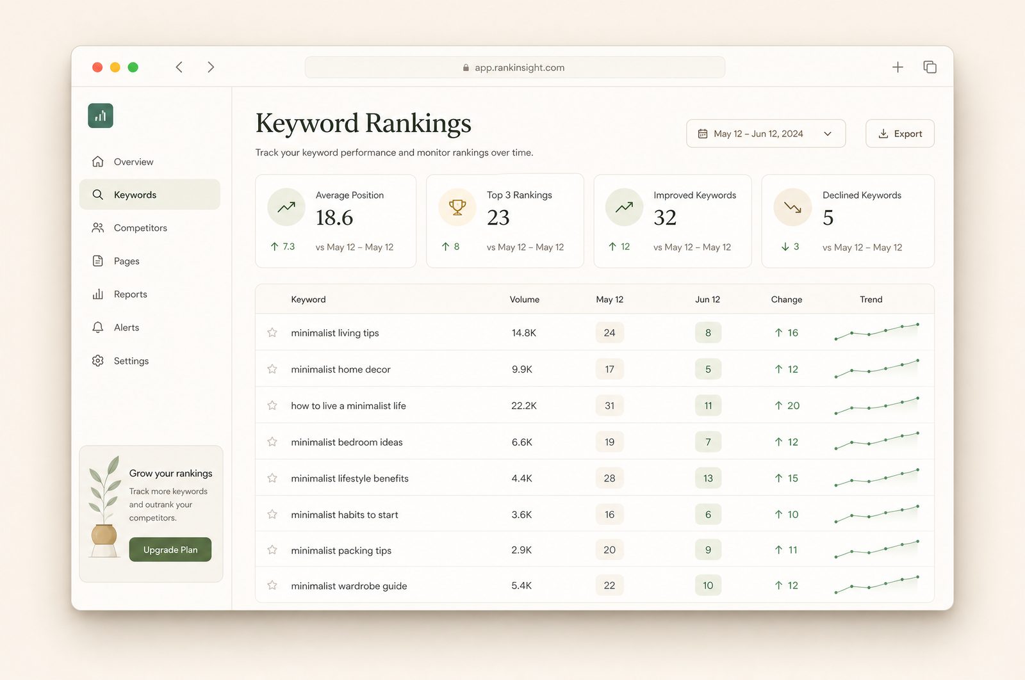Sort by the Change column header
1025x680 pixels.
[x=786, y=299]
